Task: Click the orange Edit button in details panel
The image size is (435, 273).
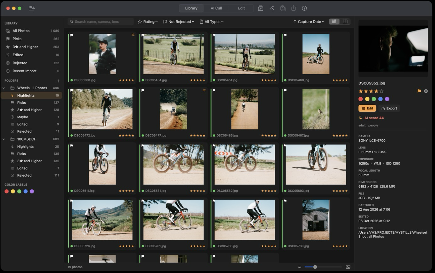Action: coord(367,108)
